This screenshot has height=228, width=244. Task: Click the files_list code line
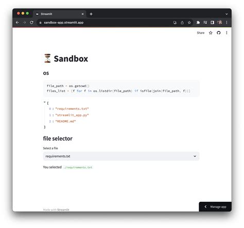(118, 91)
